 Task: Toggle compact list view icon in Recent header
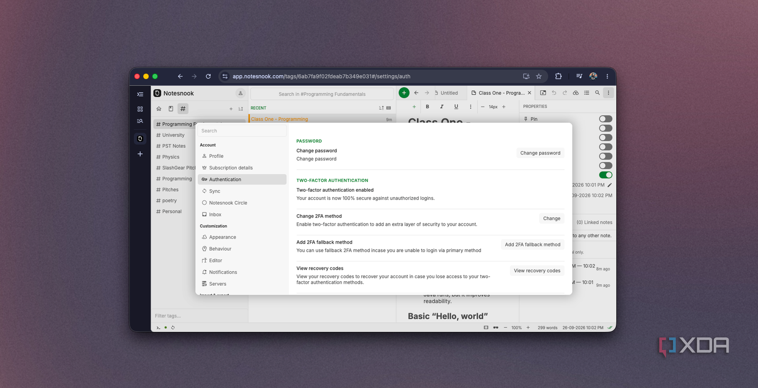(389, 108)
